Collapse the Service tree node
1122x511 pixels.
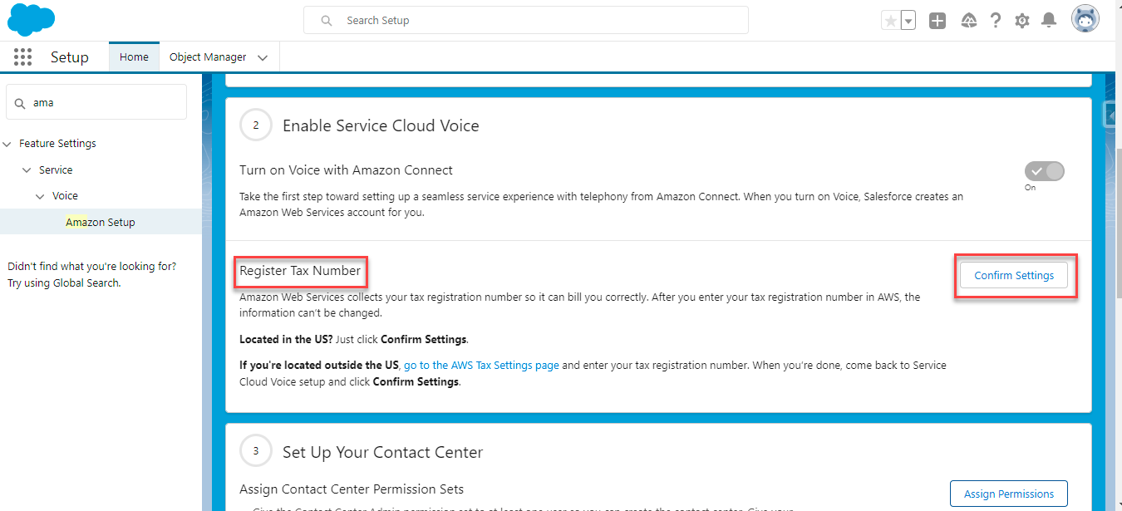pyautogui.click(x=27, y=170)
